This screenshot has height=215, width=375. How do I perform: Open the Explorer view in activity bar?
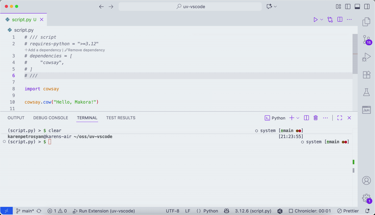(366, 22)
